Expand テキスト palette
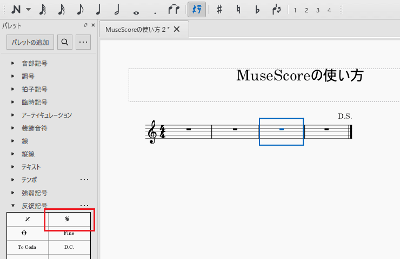 coord(13,167)
